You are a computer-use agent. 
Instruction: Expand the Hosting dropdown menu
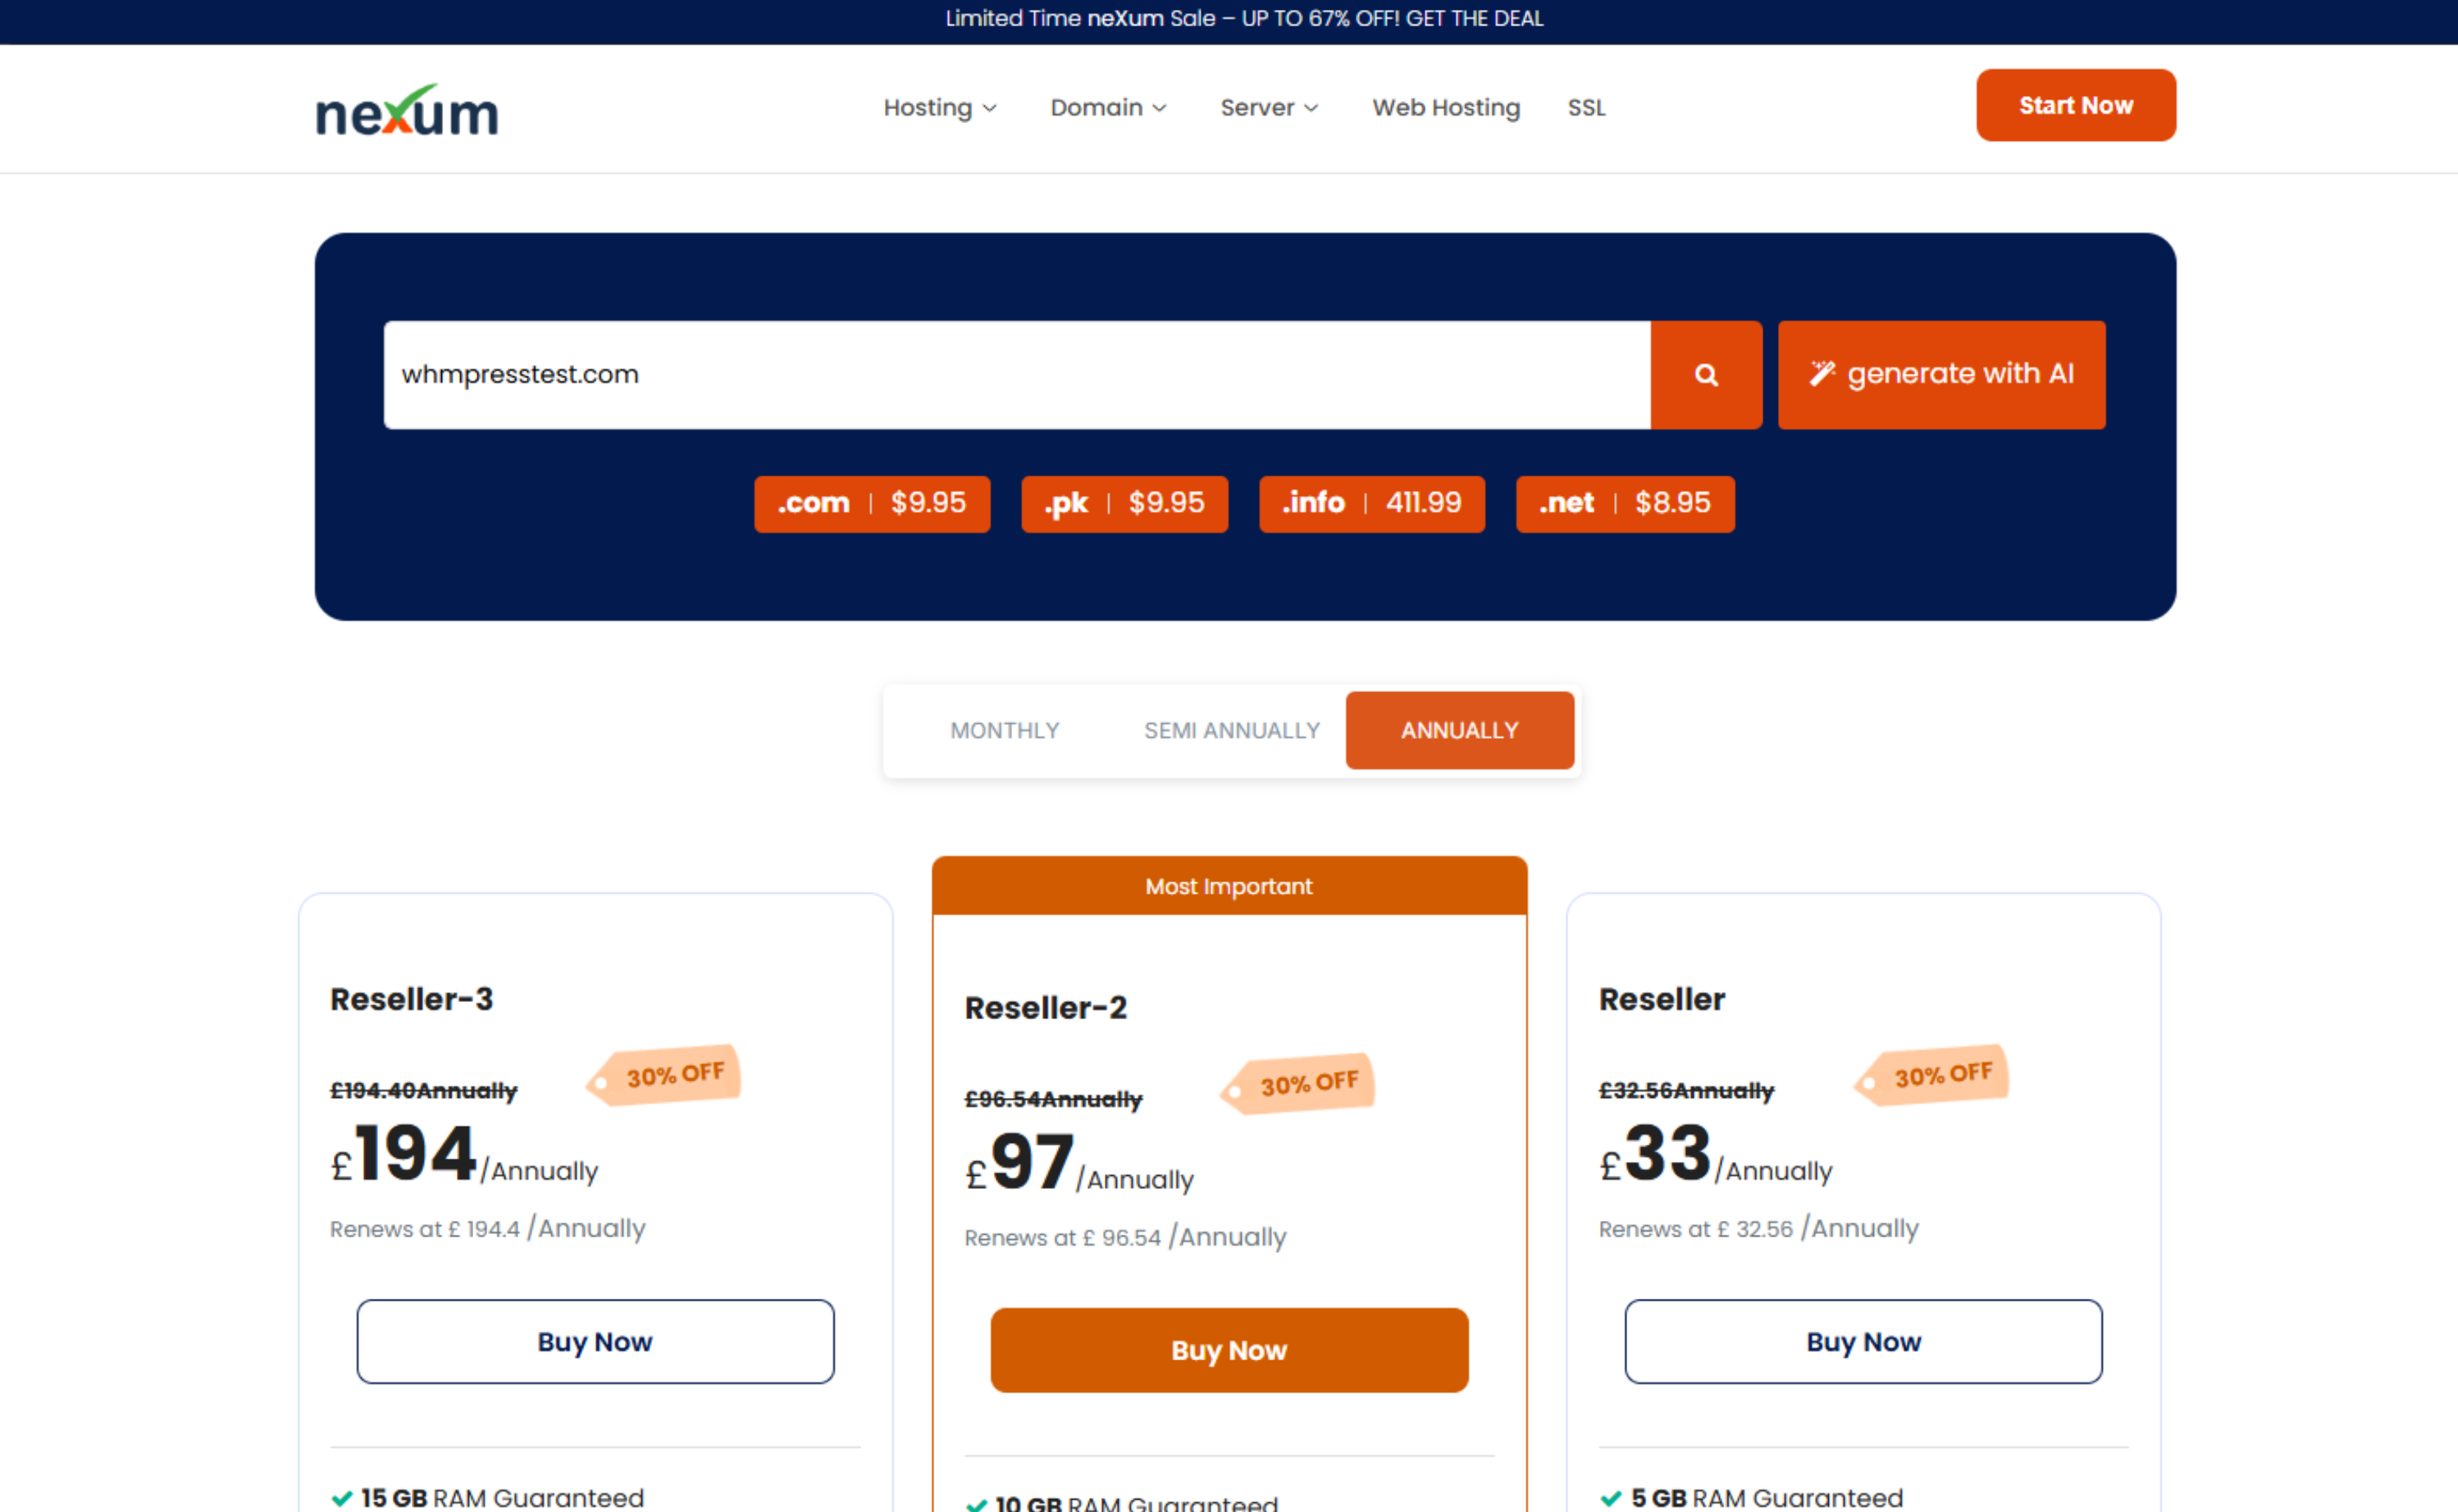pos(938,107)
